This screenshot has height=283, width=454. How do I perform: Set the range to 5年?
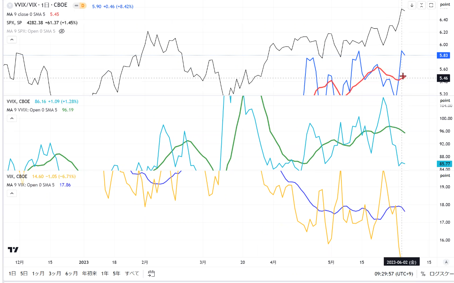(x=117, y=273)
